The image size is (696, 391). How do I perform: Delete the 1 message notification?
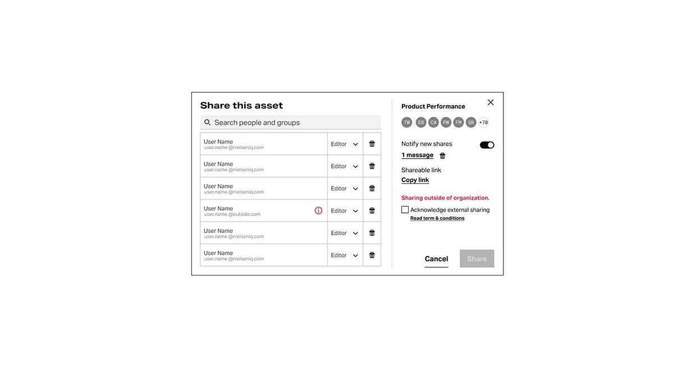[x=442, y=156]
